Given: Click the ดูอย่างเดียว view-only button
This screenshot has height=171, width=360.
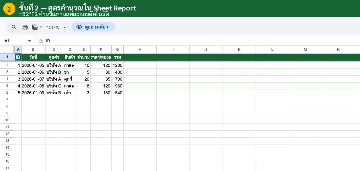Looking at the screenshot, I should click(93, 27).
